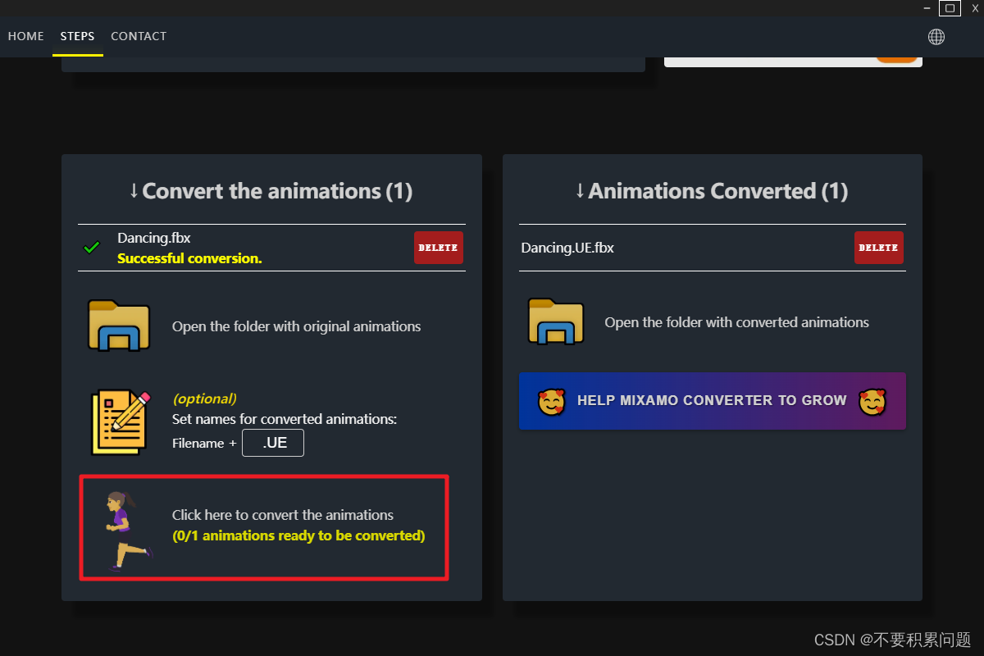This screenshot has height=656, width=984.
Task: Click the green checkmark beside Dancing.fbx
Action: 92,247
